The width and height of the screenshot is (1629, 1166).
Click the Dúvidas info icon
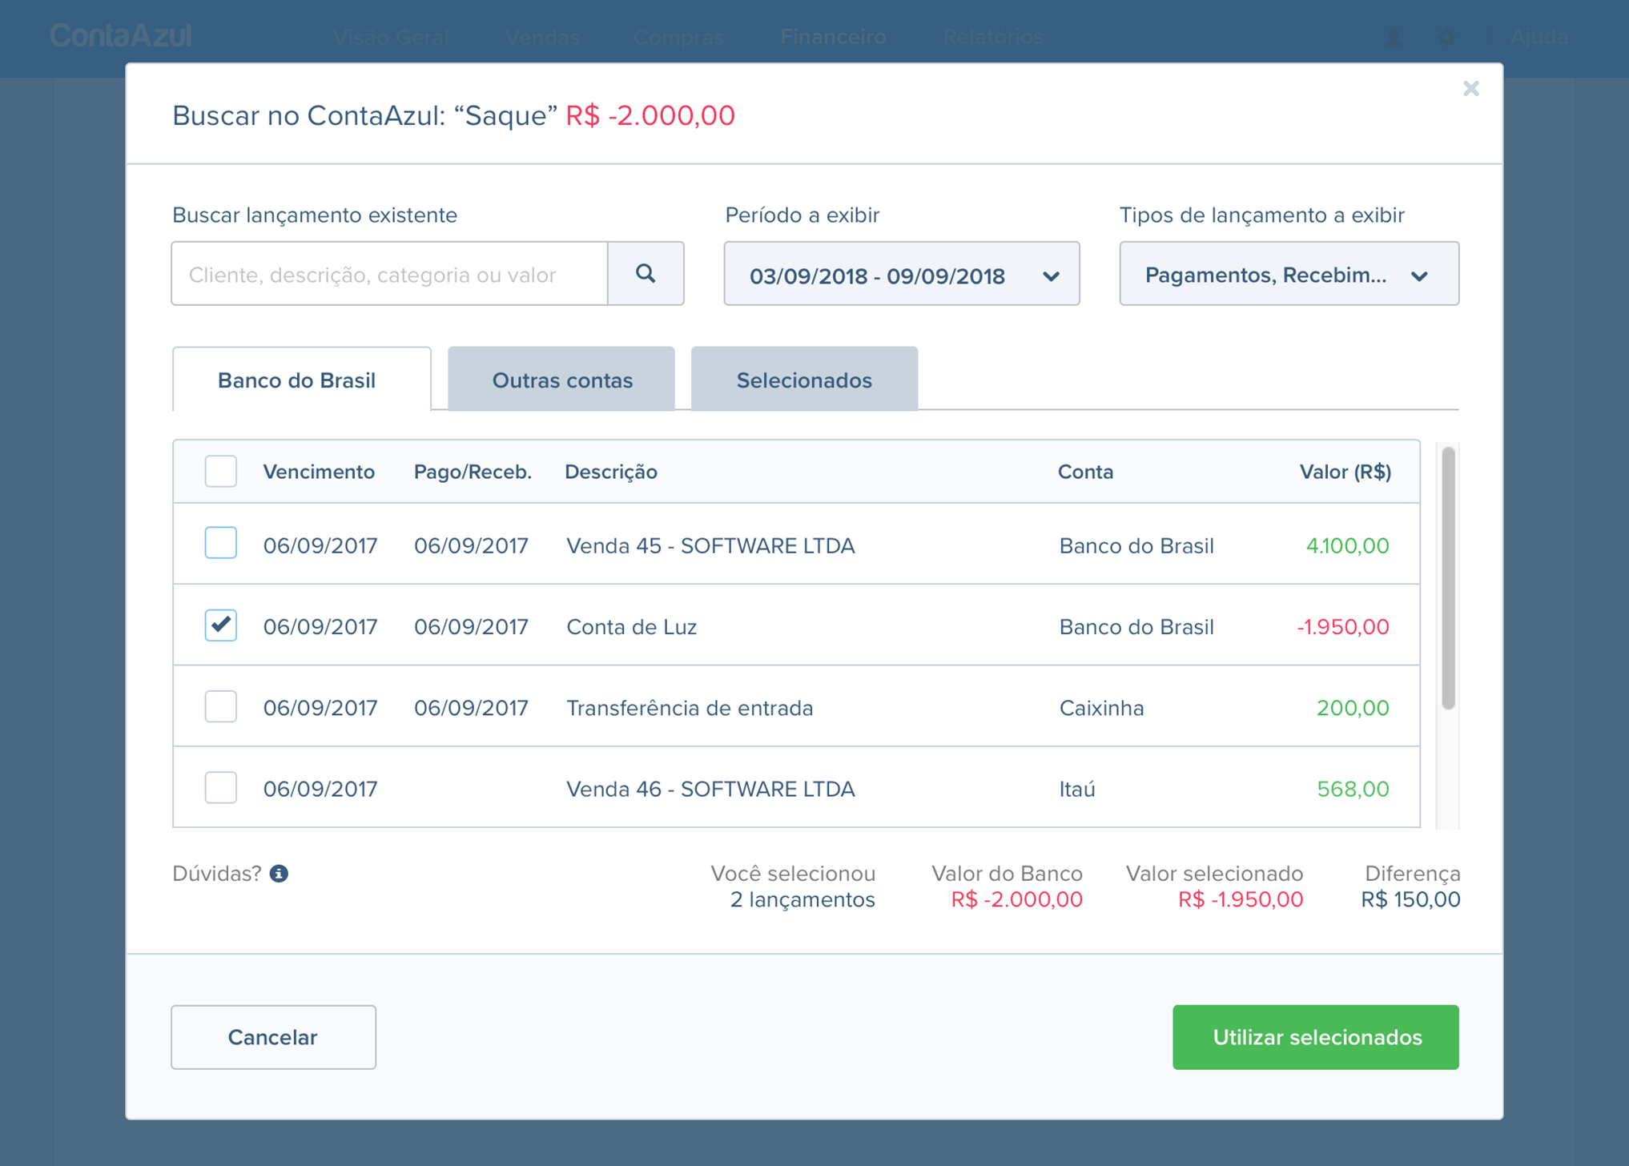(x=279, y=874)
